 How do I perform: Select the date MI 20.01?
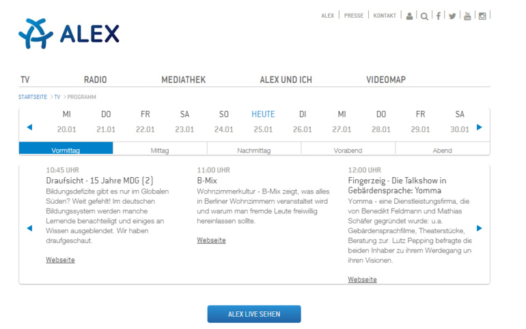pyautogui.click(x=67, y=122)
